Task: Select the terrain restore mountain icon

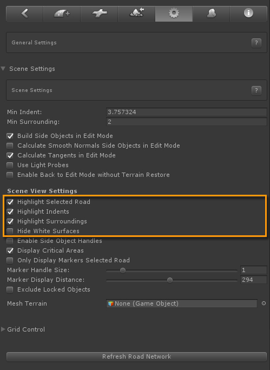Action: [136, 14]
